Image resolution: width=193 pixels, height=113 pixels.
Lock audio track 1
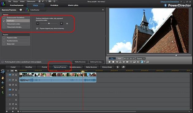coord(16,80)
